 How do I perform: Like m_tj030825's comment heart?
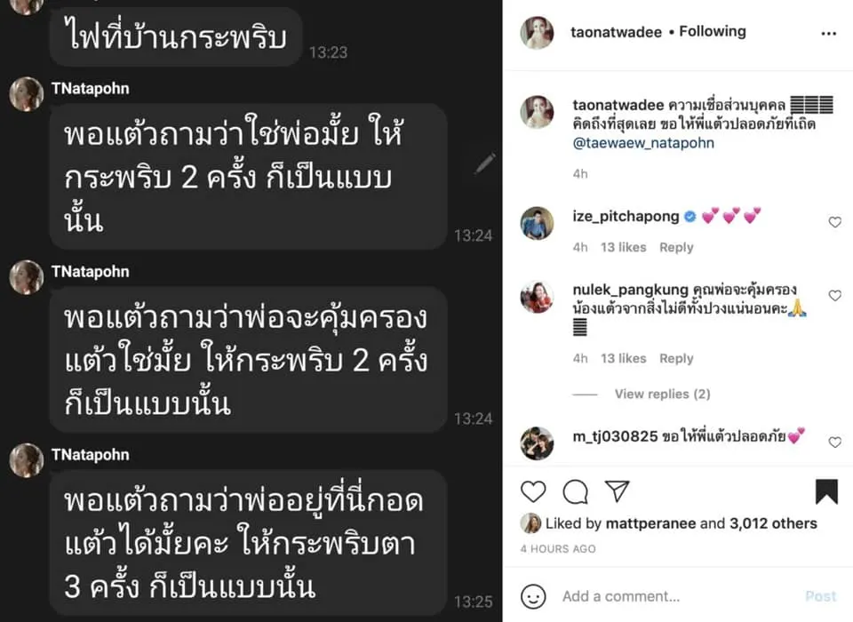click(x=834, y=443)
